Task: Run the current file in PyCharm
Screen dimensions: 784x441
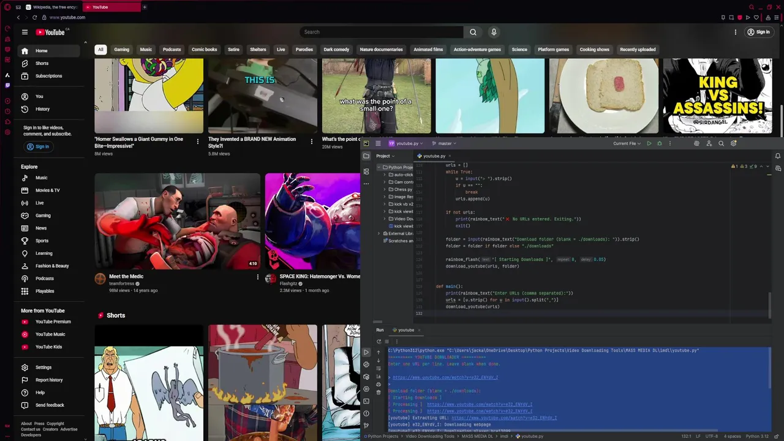Action: [x=649, y=143]
